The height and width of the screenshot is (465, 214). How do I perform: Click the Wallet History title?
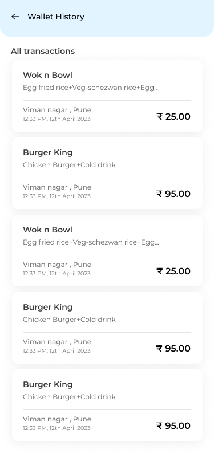pyautogui.click(x=56, y=17)
